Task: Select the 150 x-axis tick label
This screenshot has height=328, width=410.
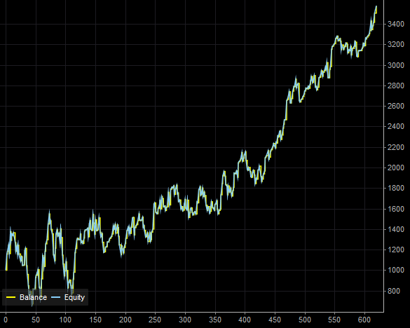Action: click(95, 320)
